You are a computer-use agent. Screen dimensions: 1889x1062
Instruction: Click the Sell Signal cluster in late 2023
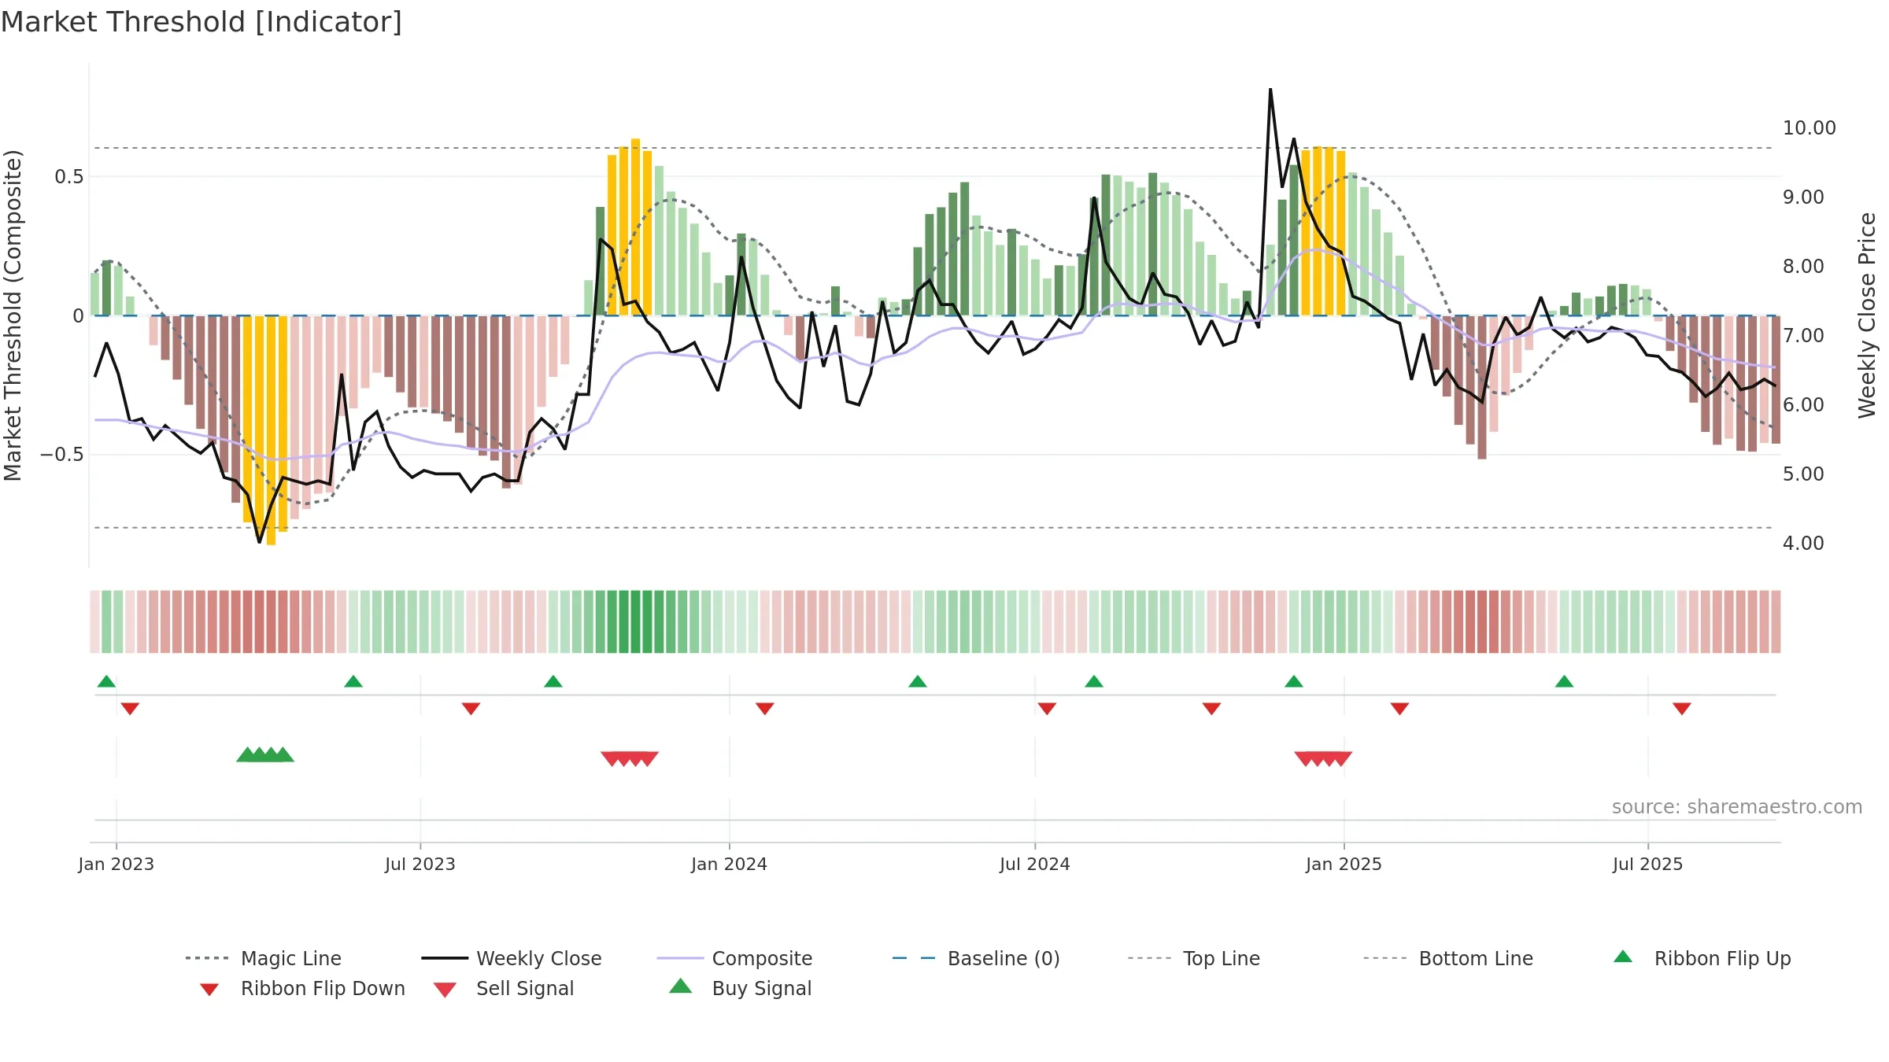pos(630,758)
